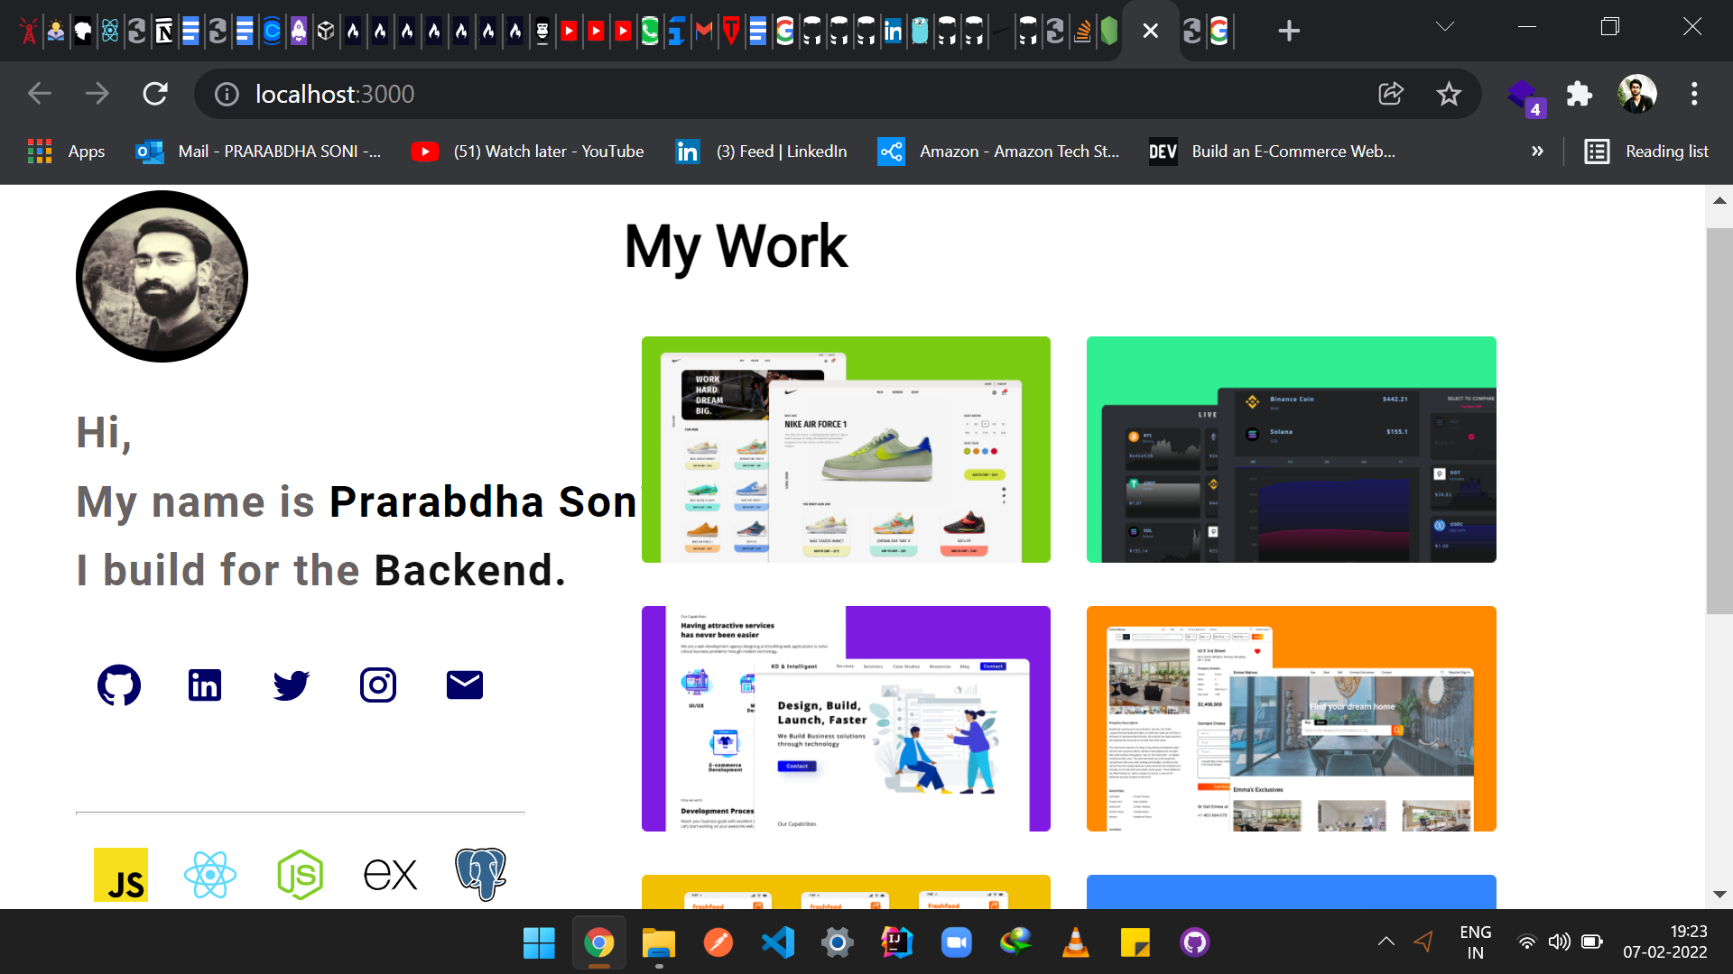
Task: Open the Mail - PRARABDHA SONI bookmark
Action: tap(258, 152)
